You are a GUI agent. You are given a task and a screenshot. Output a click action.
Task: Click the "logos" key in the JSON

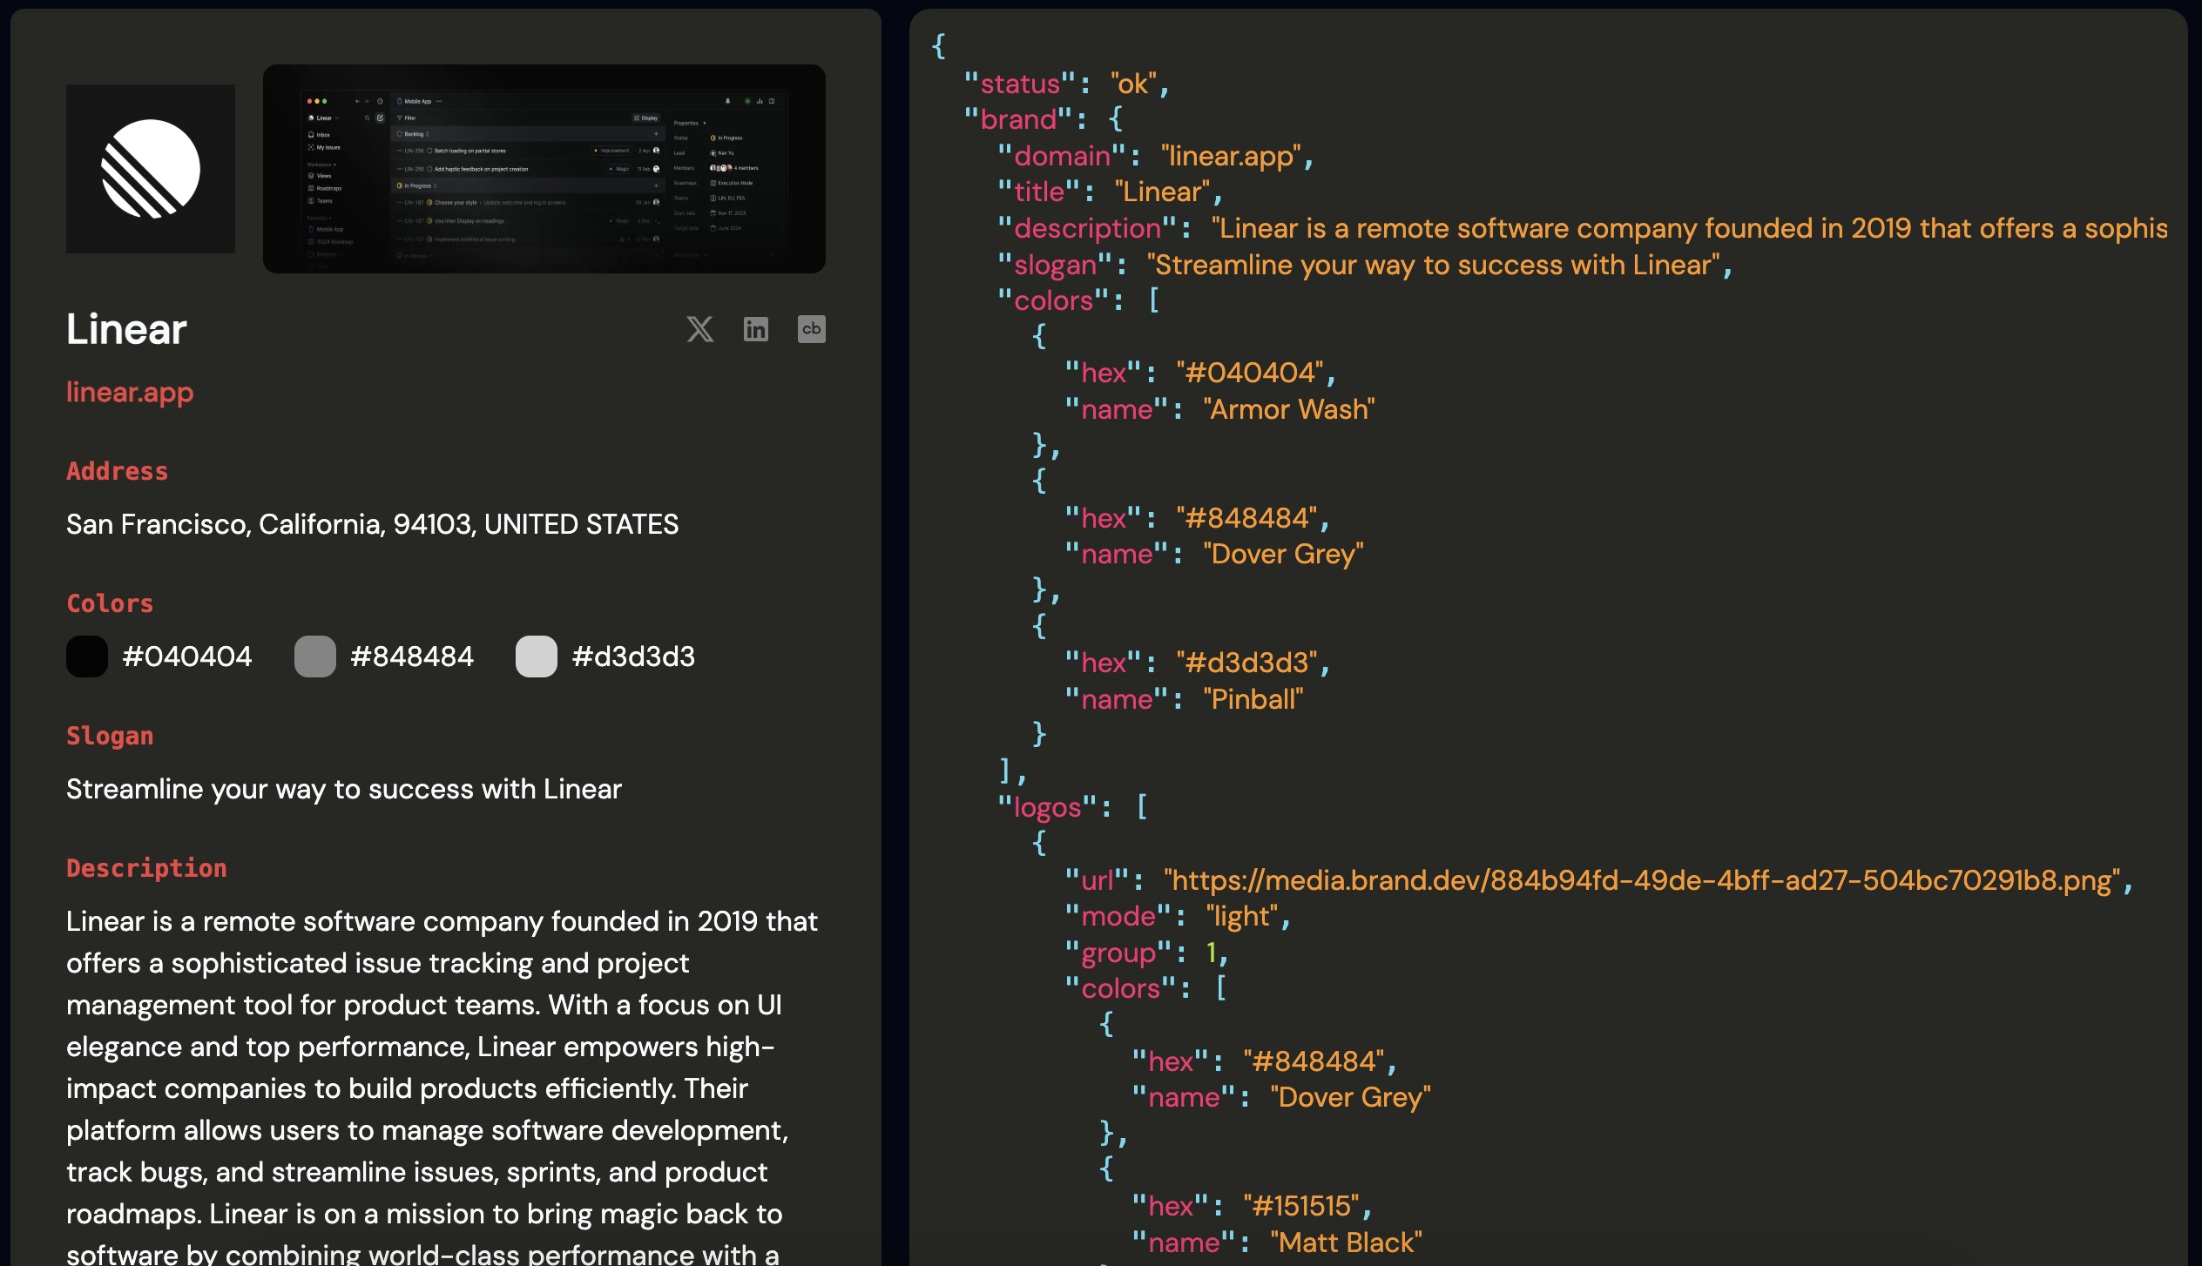pos(1047,807)
